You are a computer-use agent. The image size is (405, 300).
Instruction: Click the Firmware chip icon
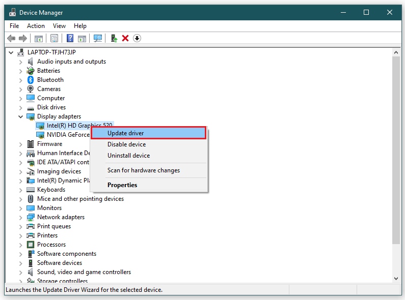pos(31,144)
